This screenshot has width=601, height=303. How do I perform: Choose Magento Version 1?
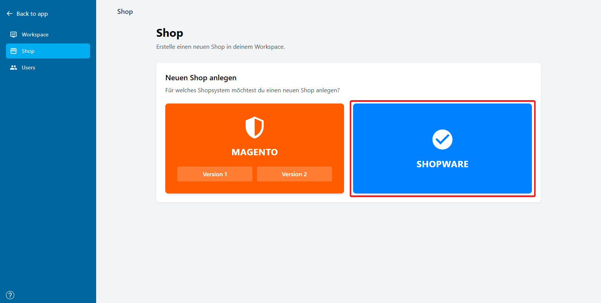click(x=215, y=174)
